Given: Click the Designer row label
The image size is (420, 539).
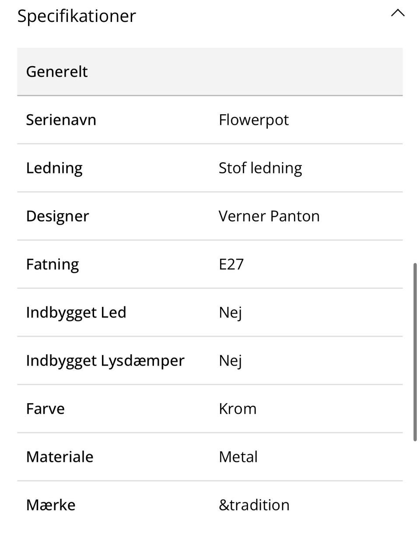Looking at the screenshot, I should coord(57,216).
